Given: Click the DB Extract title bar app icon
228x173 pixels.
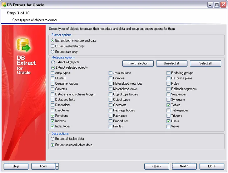Looking at the screenshot, I should point(4,5).
